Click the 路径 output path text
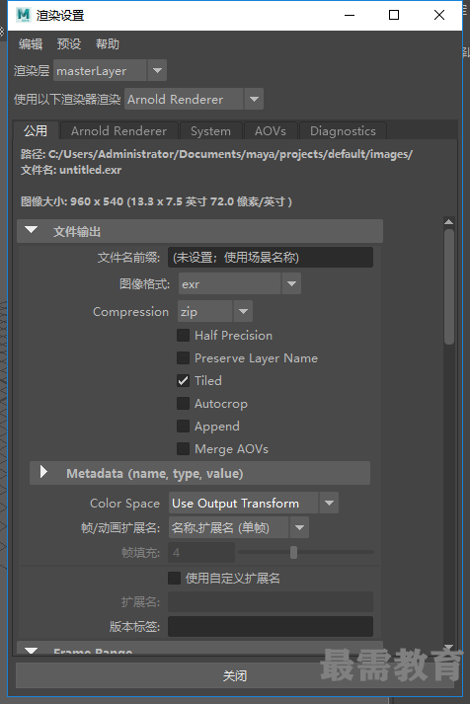This screenshot has height=704, width=470. point(216,154)
